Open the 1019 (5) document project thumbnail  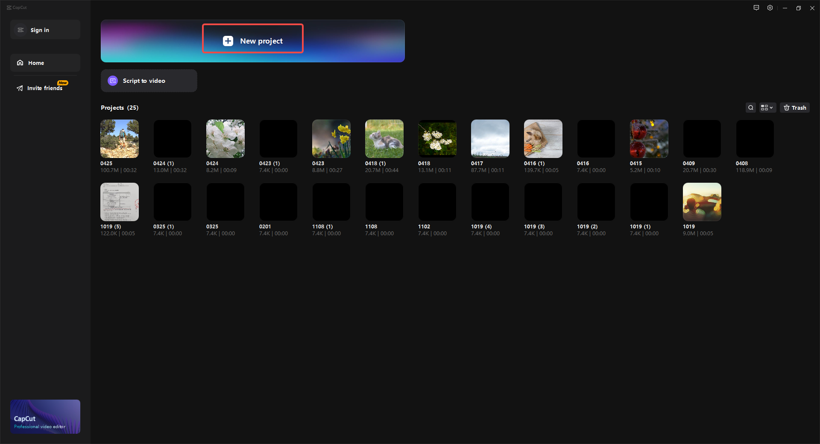coord(120,202)
